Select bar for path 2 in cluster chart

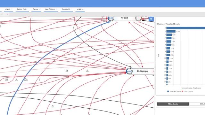pos(171,31)
